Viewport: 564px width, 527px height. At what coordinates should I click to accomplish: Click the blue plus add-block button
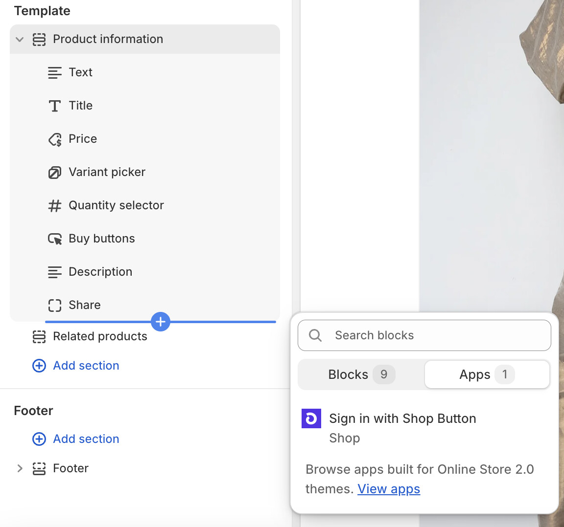(161, 322)
